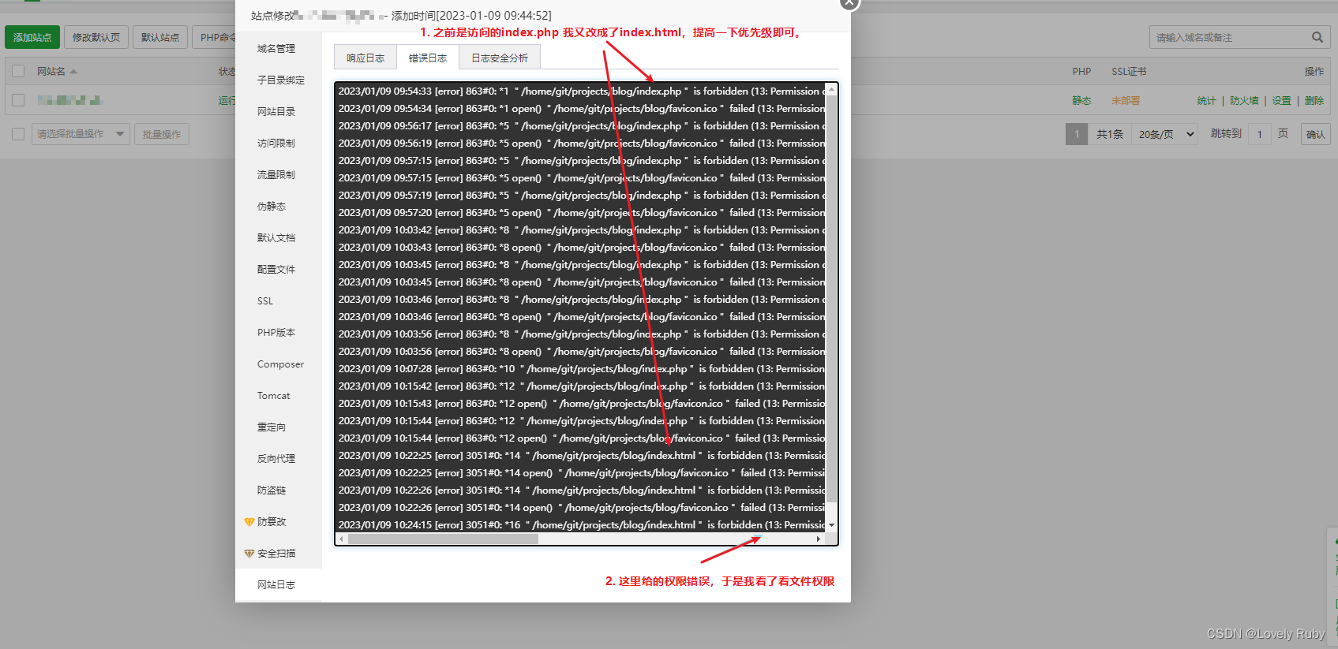Click the 批量操作 button
The width and height of the screenshot is (1338, 649).
pos(162,134)
